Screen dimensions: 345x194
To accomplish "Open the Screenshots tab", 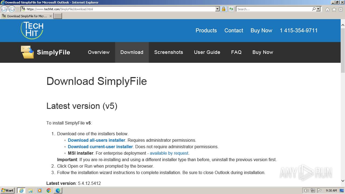I will 168,52.
